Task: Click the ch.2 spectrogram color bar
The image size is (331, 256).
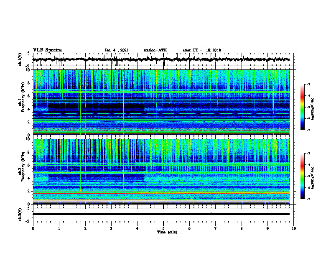Action: tap(303, 176)
